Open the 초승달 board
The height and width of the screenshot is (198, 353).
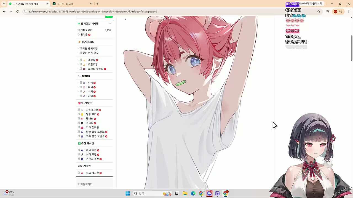[92, 60]
